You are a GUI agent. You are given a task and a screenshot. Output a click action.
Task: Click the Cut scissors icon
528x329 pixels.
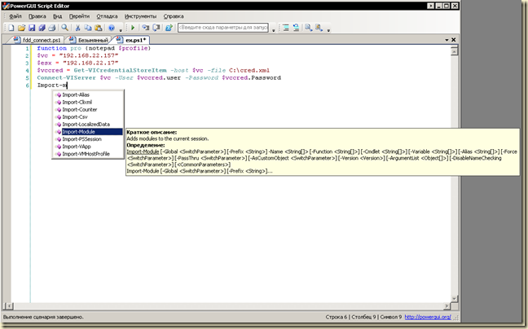[x=78, y=28]
